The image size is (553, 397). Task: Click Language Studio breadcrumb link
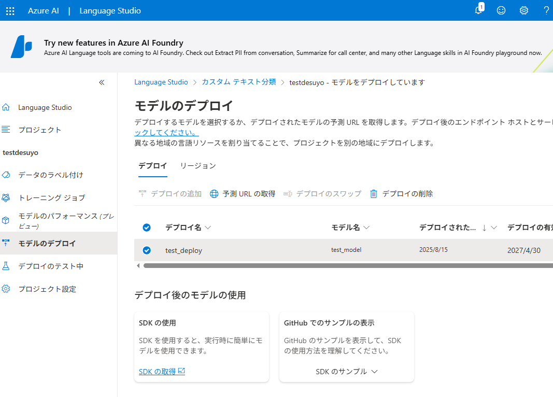tap(161, 82)
